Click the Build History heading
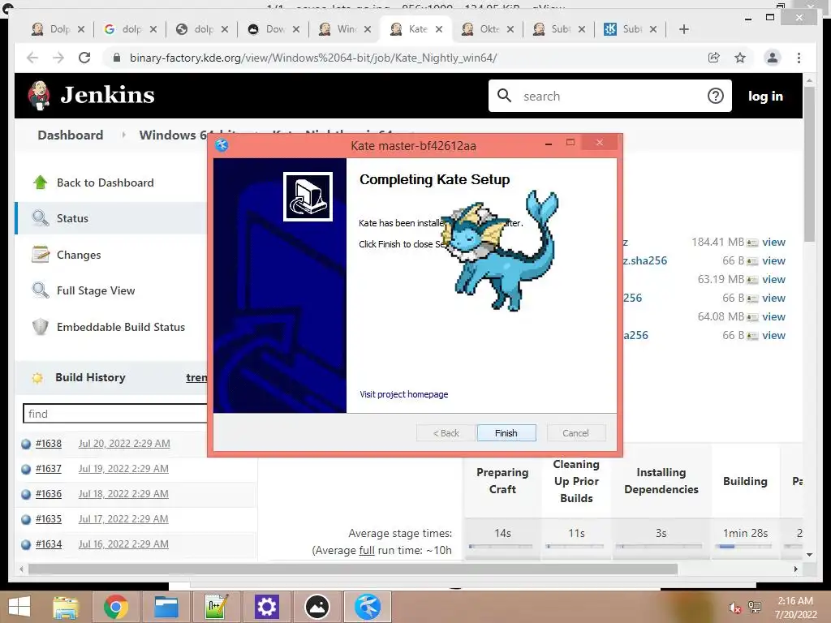 point(90,377)
